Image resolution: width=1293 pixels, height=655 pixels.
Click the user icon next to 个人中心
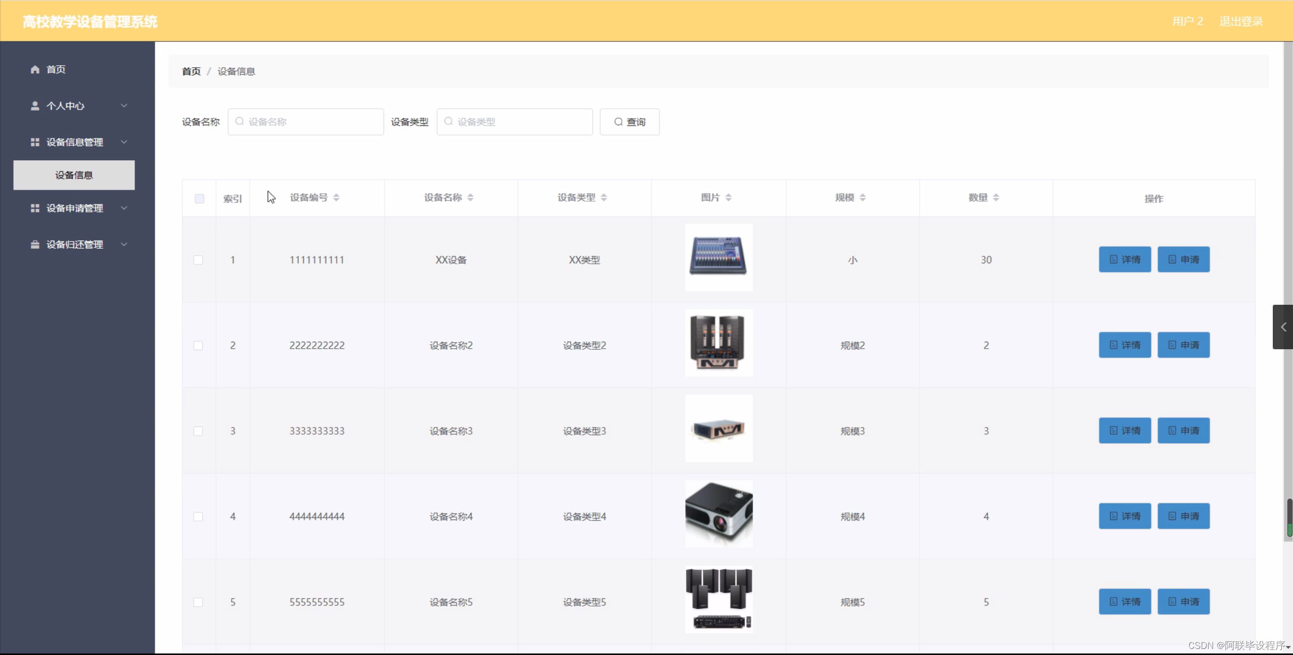[x=34, y=106]
